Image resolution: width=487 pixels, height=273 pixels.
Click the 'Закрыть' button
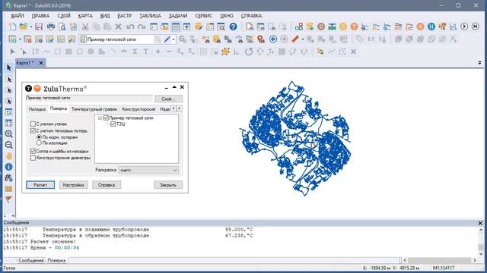click(x=168, y=185)
